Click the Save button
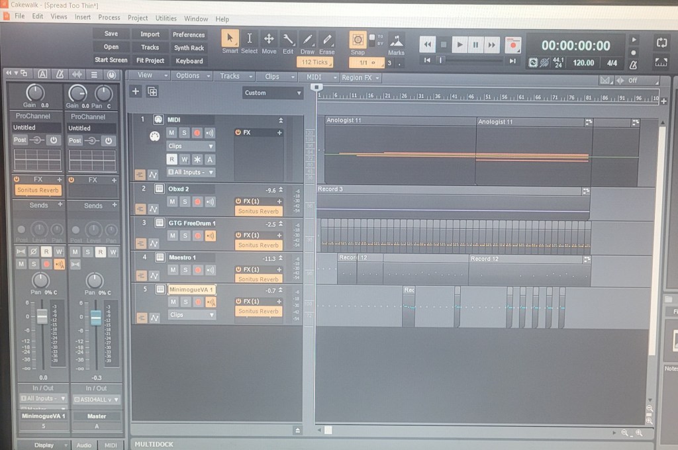 pos(111,34)
